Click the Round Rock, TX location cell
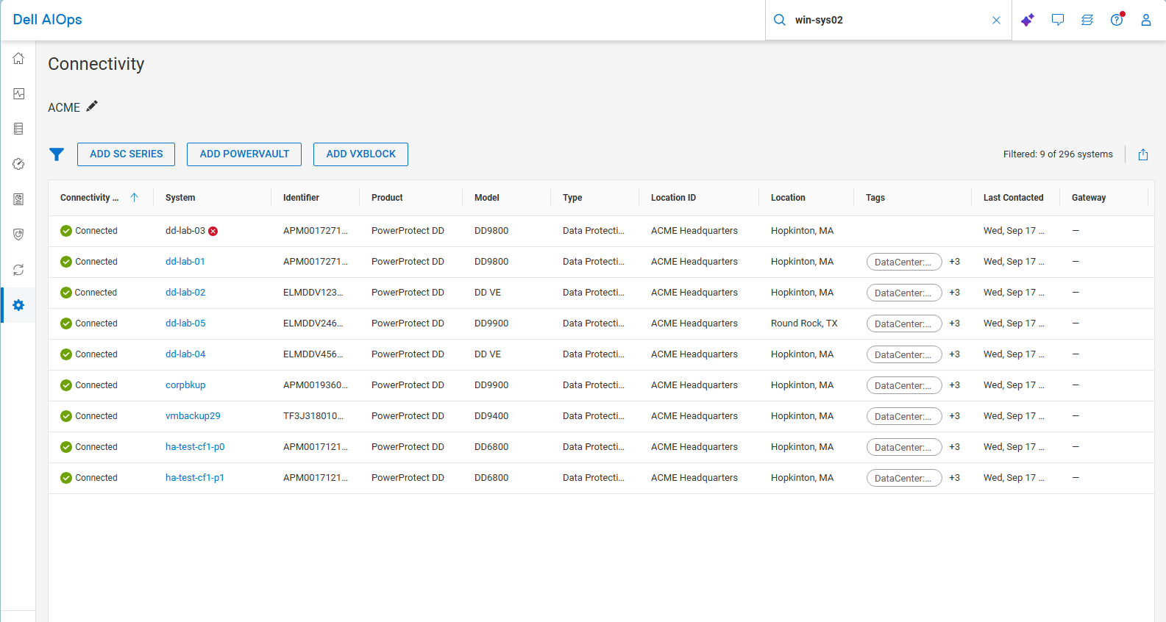Viewport: 1166px width, 622px height. pyautogui.click(x=804, y=323)
